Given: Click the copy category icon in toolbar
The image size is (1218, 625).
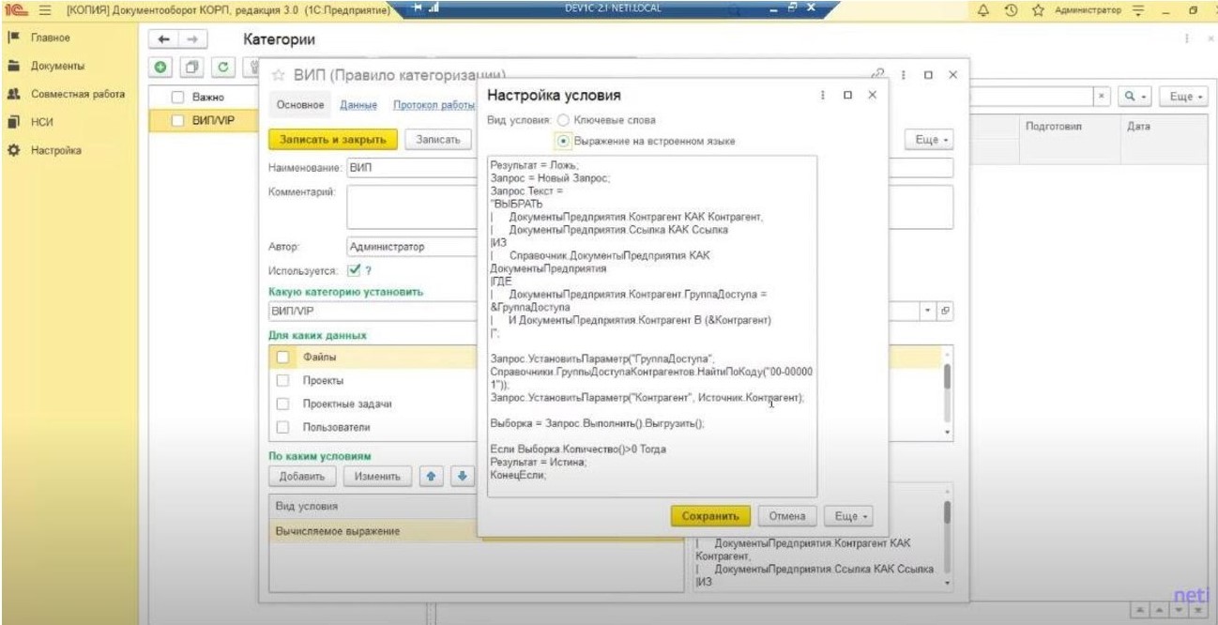Looking at the screenshot, I should click(192, 68).
